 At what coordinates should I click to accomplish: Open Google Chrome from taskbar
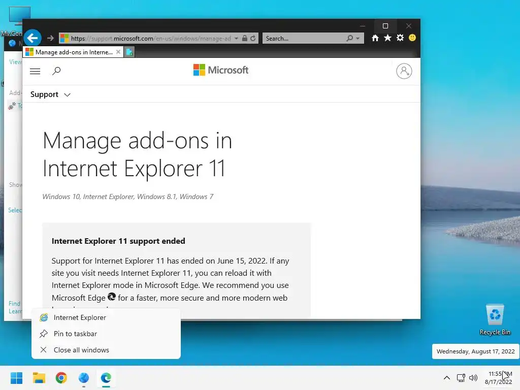[x=61, y=378]
